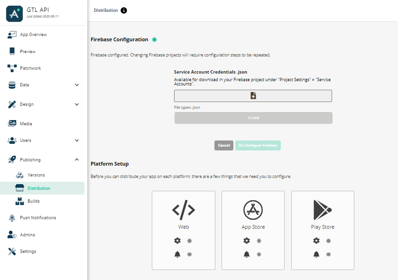Click the Admins shield-user icon
398x280 pixels.
click(x=12, y=234)
